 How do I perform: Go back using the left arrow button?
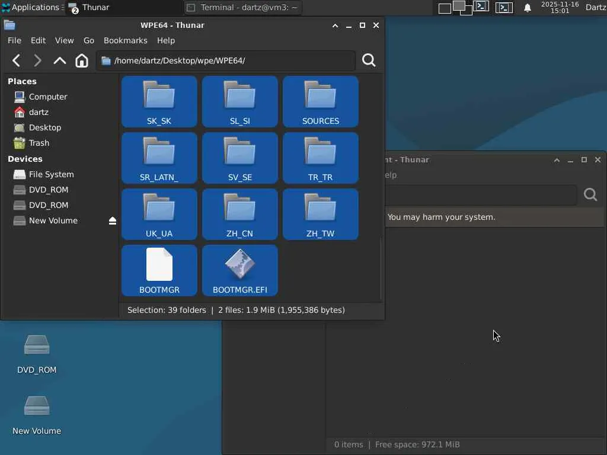pyautogui.click(x=17, y=60)
